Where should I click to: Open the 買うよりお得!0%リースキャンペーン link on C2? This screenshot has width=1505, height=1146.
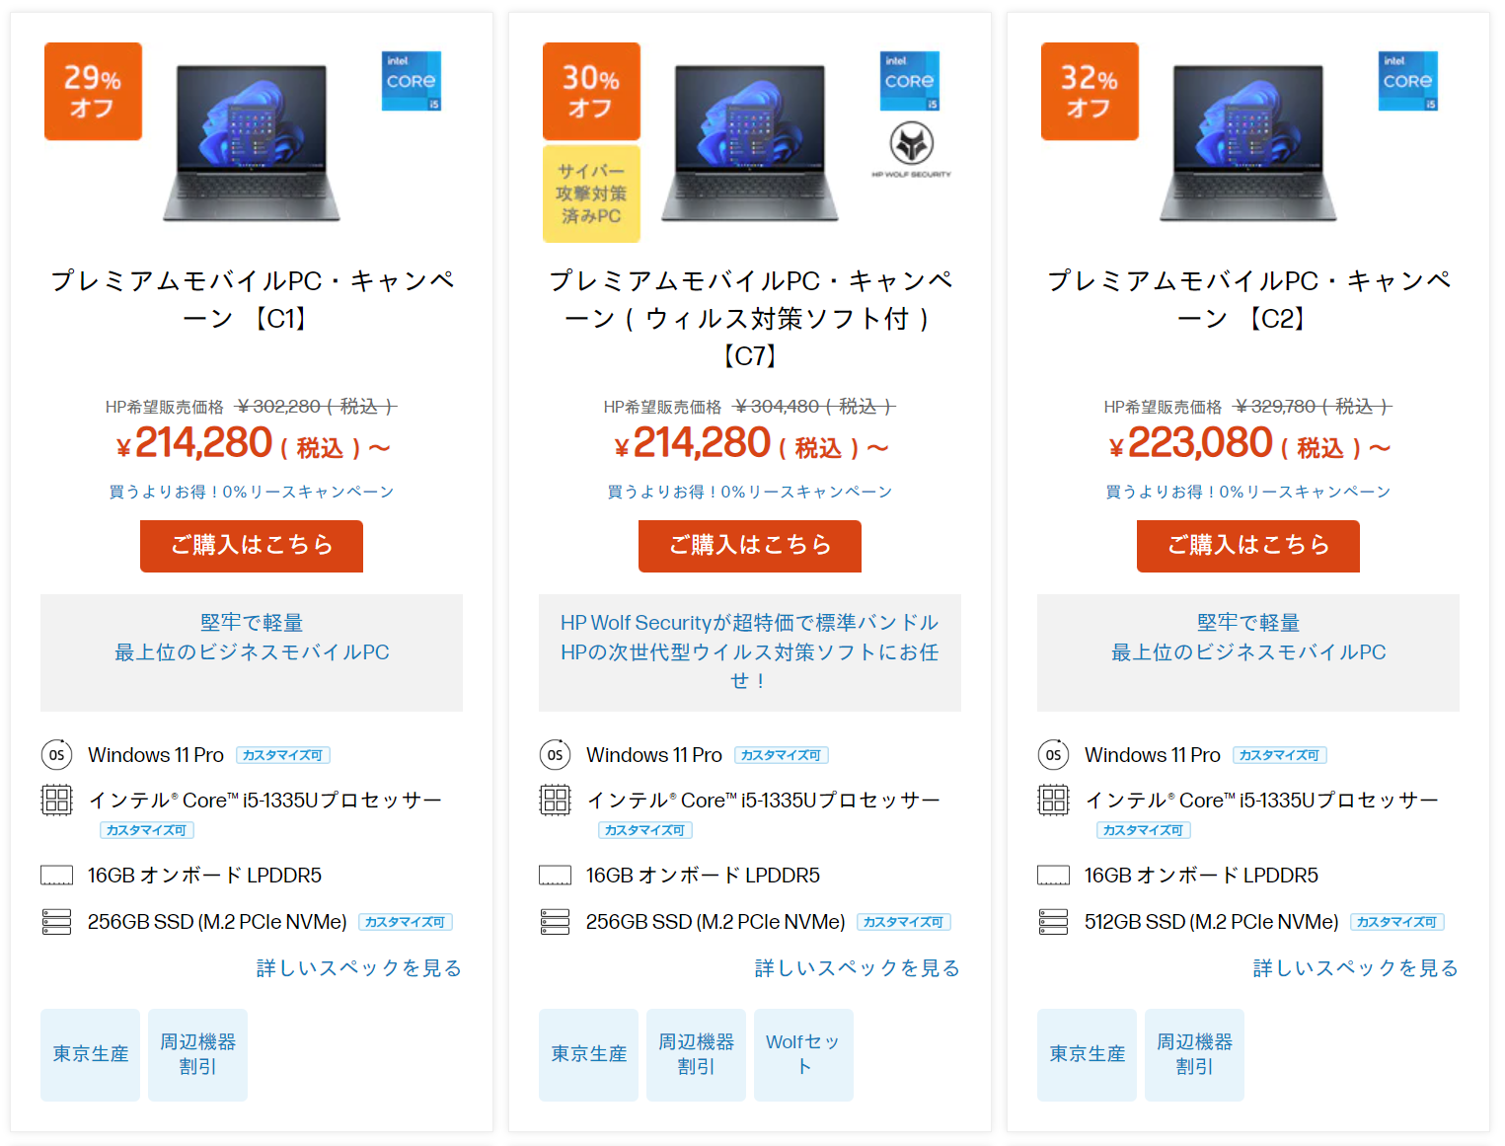coord(1247,491)
